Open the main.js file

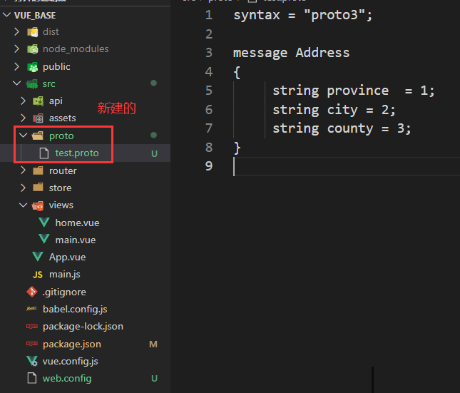64,275
